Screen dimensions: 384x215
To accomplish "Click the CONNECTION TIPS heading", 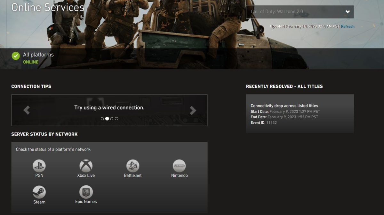I will click(x=31, y=86).
